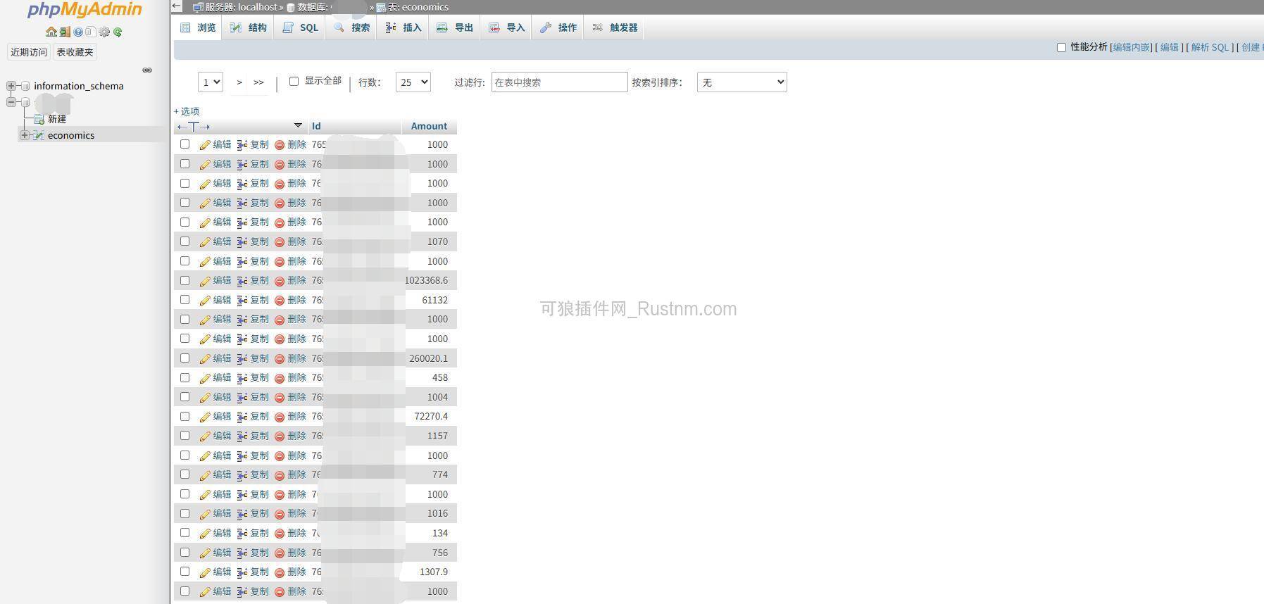The width and height of the screenshot is (1264, 604).
Task: Delete the row with Amount 61132
Action: pyautogui.click(x=290, y=300)
